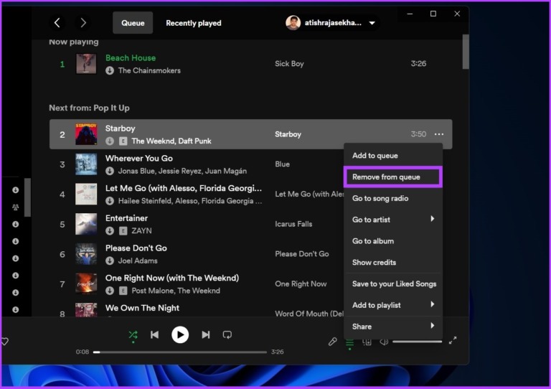
Task: Open the Queue tab
Action: (x=133, y=23)
